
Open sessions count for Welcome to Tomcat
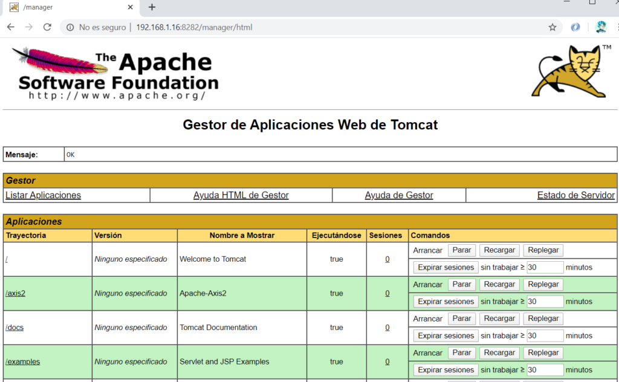(387, 259)
